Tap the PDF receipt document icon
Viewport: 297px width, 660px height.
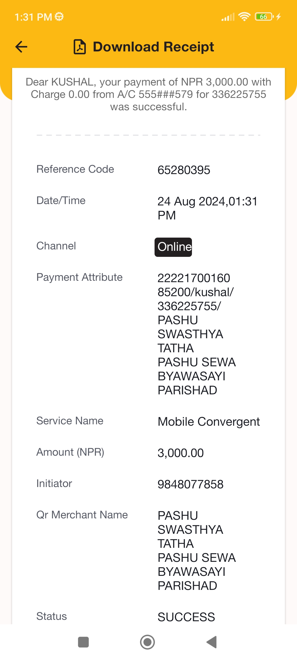click(80, 47)
